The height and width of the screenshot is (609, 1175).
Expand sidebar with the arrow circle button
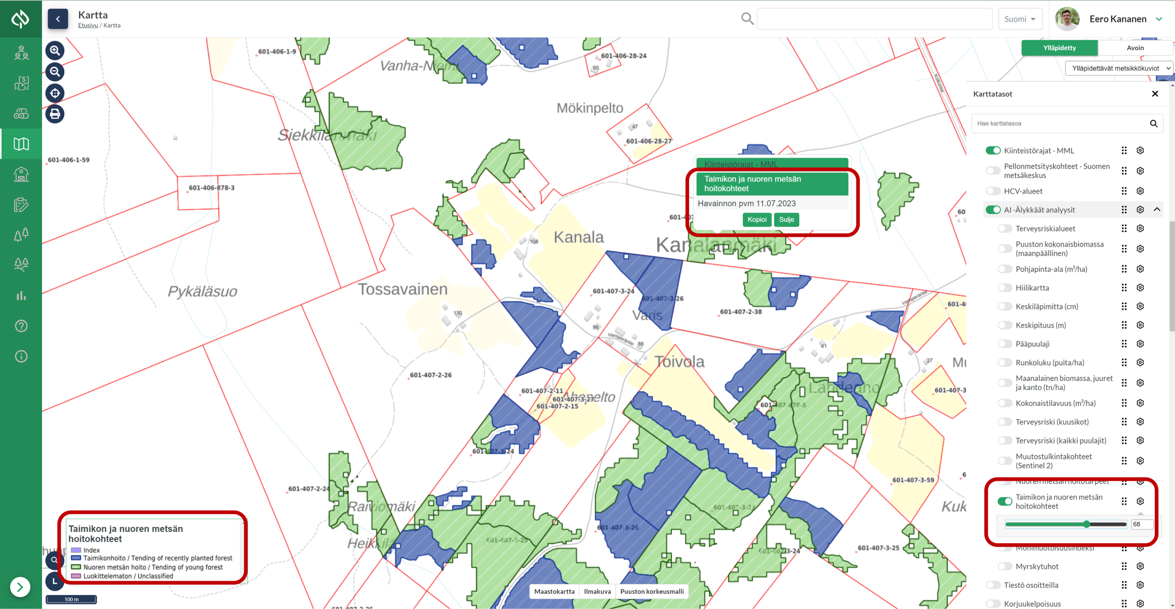tap(20, 587)
